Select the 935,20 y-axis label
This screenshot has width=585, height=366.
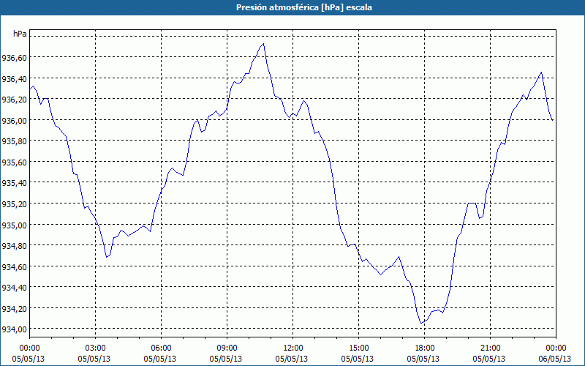point(14,204)
